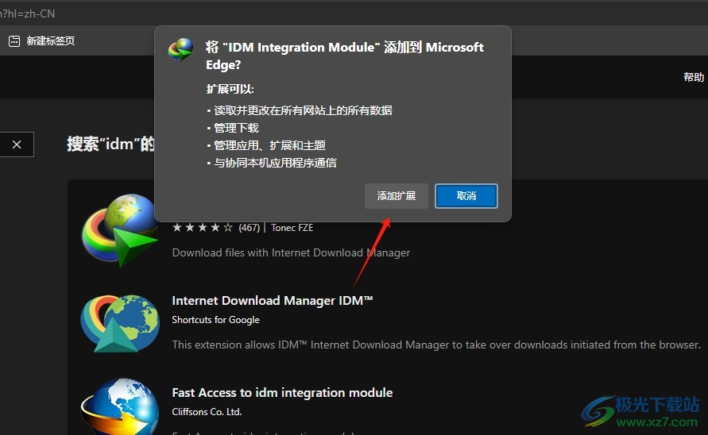Click the star rating with (467) reviews

216,228
